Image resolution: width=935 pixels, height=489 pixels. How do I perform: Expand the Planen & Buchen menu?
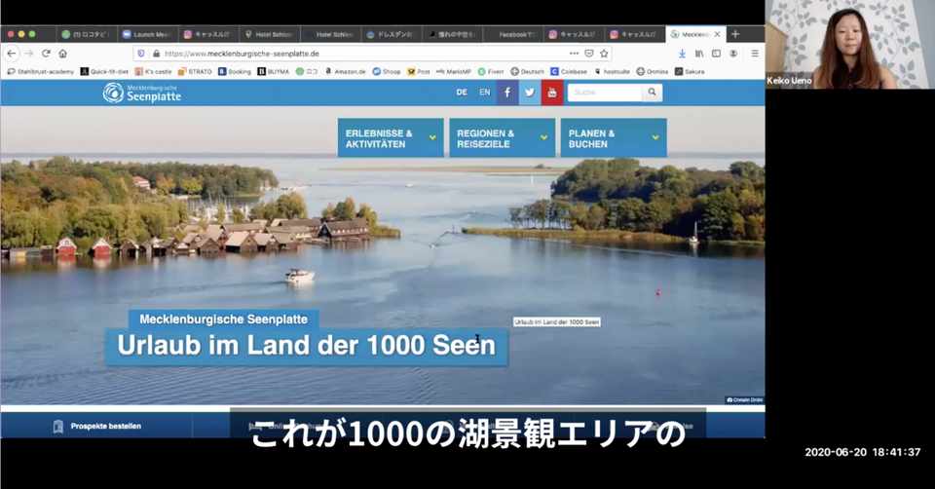(614, 137)
